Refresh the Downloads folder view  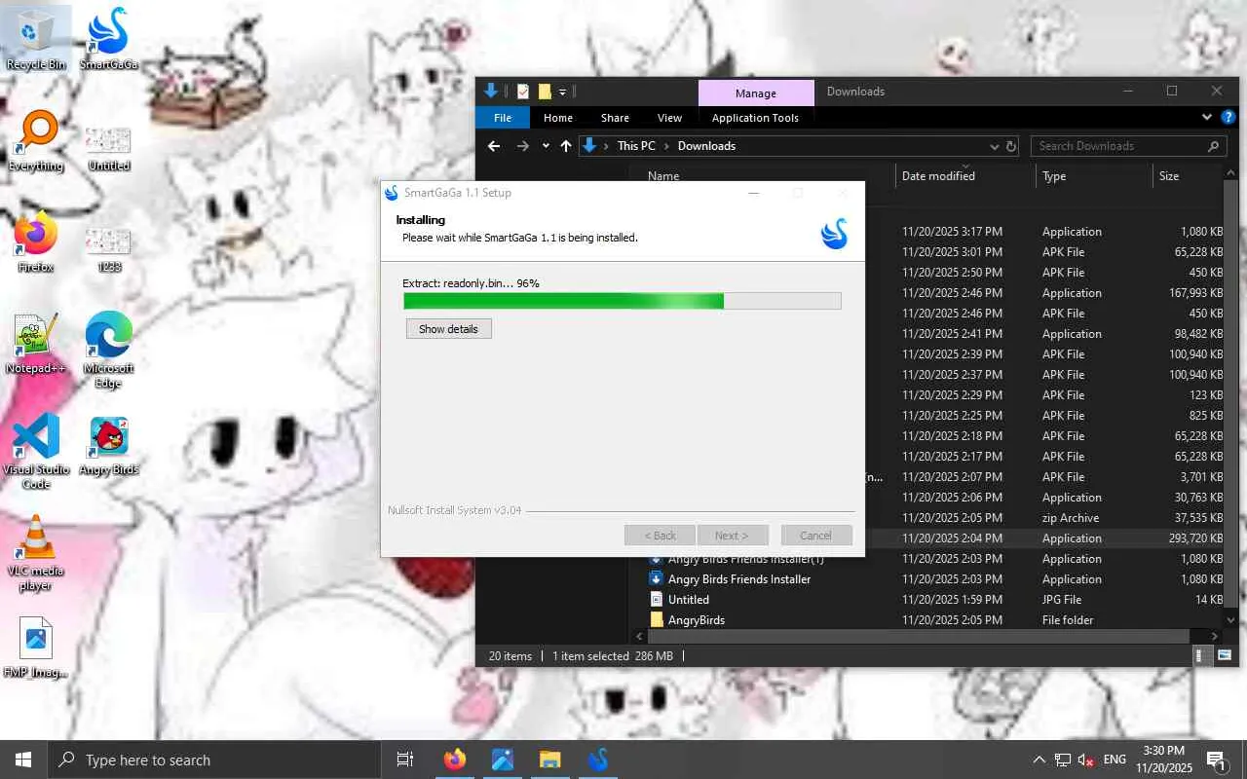[x=1011, y=146]
